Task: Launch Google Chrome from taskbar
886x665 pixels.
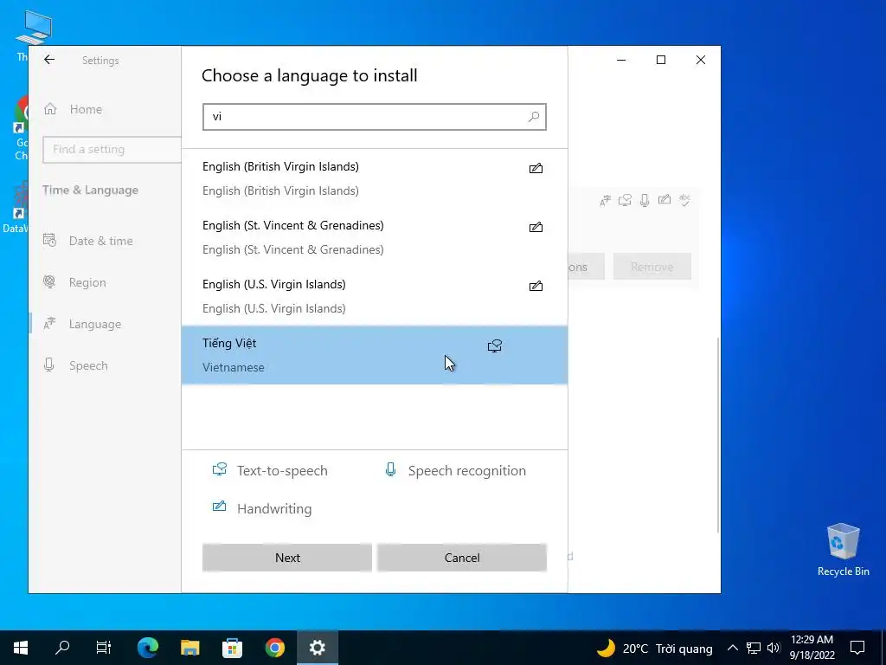Action: [x=274, y=648]
